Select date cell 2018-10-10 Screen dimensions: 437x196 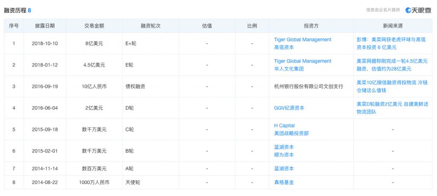45,43
